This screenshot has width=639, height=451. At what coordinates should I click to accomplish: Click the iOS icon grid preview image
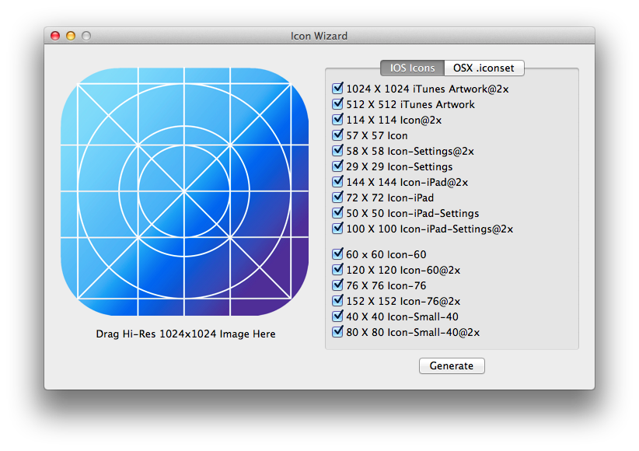pyautogui.click(x=185, y=191)
